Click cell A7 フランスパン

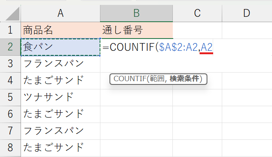[60, 131]
